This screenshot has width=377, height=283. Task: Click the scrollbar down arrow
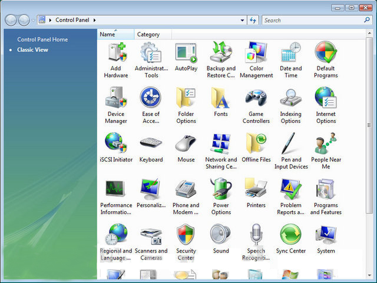click(369, 275)
